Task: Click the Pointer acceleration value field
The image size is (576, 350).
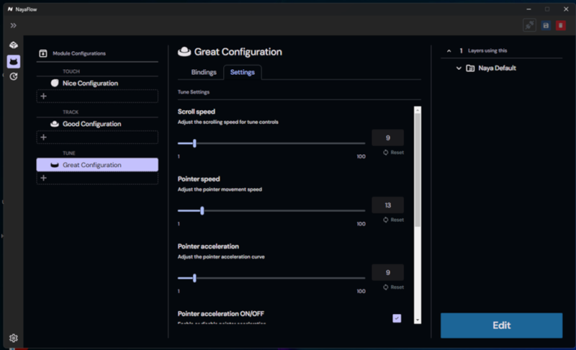Action: click(x=387, y=272)
